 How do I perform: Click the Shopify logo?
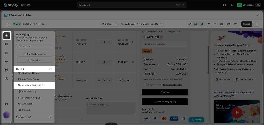(11, 5)
